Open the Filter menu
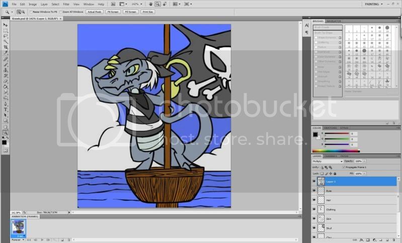The width and height of the screenshot is (402, 243). (66, 4)
